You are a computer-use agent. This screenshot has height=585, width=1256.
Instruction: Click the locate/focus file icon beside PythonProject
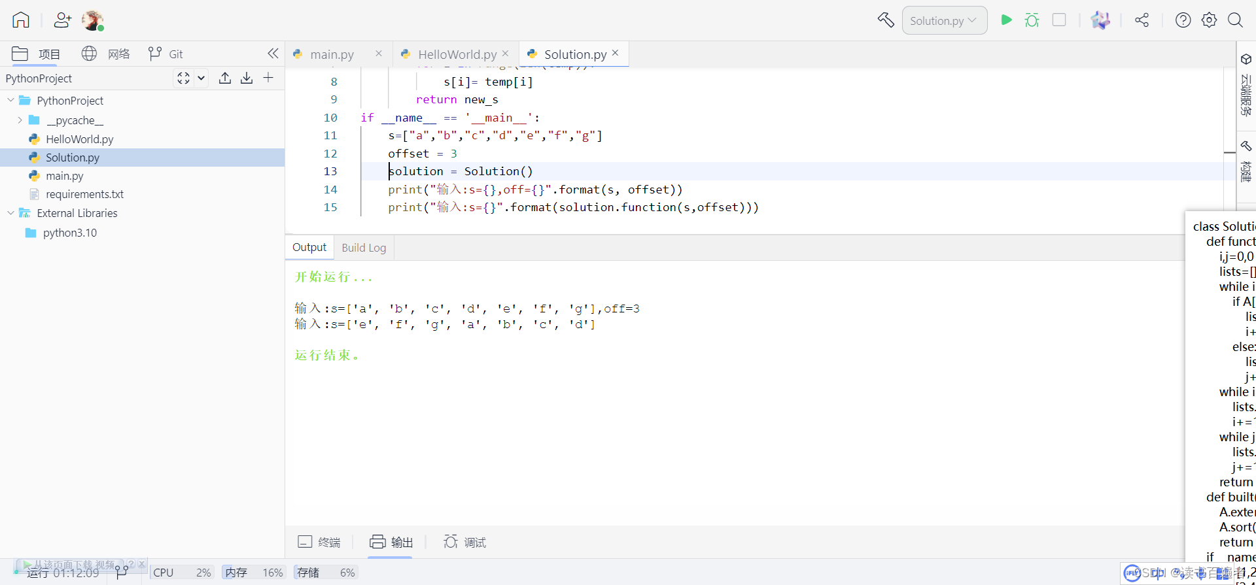click(x=184, y=78)
